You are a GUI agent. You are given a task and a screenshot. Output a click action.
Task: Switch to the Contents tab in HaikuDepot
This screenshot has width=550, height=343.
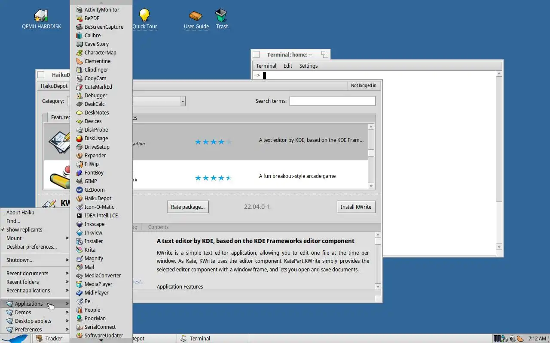[158, 227]
